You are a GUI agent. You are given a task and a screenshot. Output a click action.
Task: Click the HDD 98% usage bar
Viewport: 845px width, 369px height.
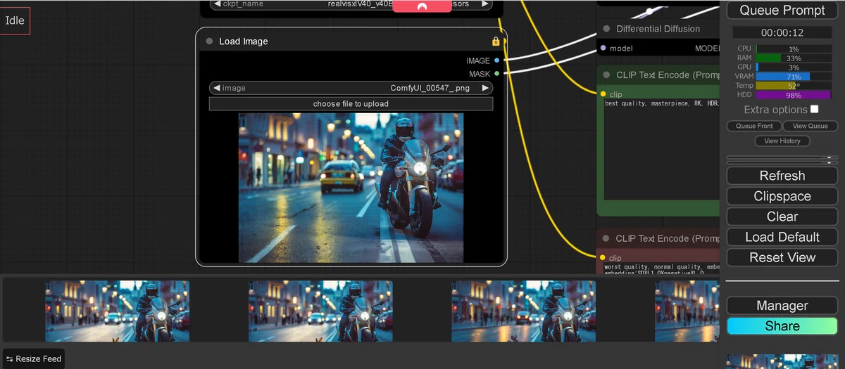pyautogui.click(x=794, y=95)
